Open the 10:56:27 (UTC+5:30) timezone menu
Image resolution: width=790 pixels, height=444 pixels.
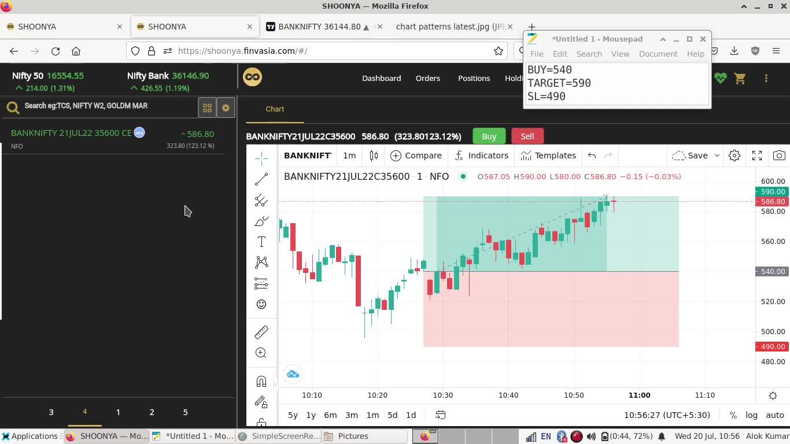pos(667,415)
